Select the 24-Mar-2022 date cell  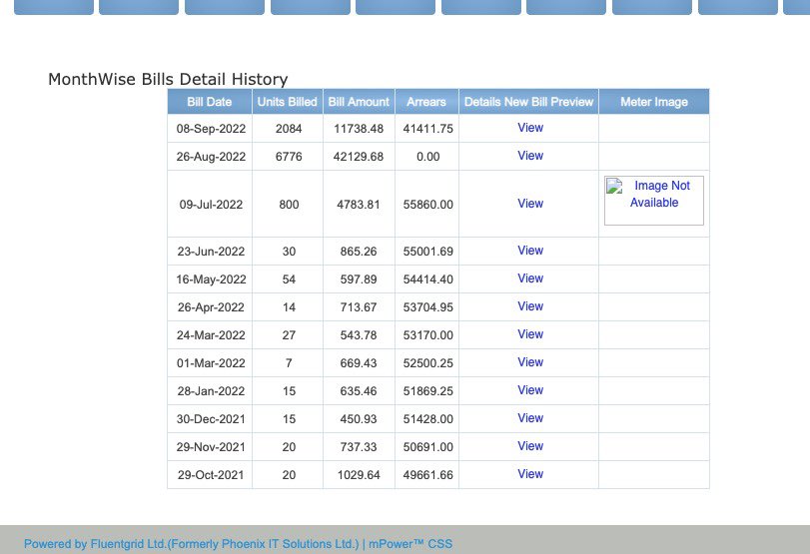pyautogui.click(x=211, y=335)
